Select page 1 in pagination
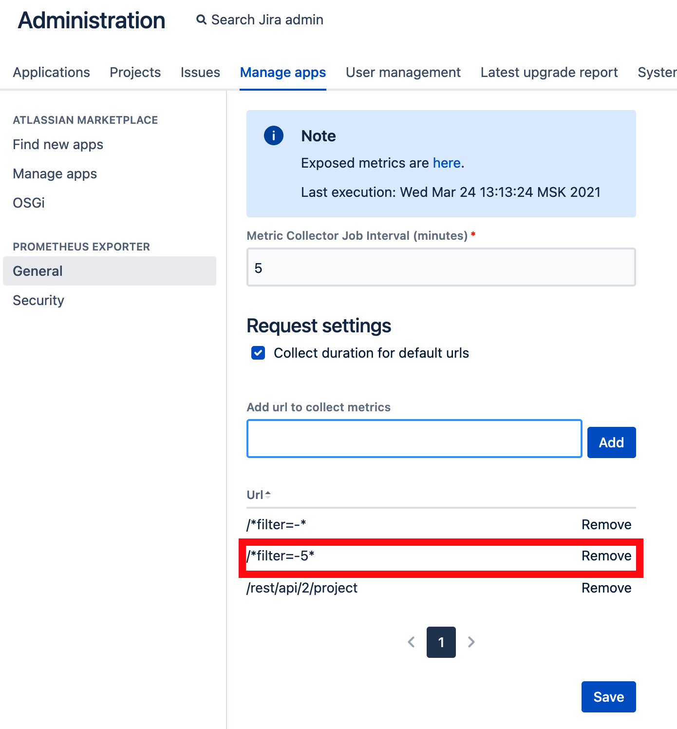677x729 pixels. coord(441,642)
